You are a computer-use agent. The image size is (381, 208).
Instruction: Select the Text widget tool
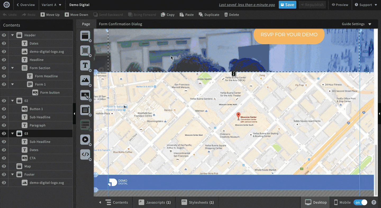[85, 65]
